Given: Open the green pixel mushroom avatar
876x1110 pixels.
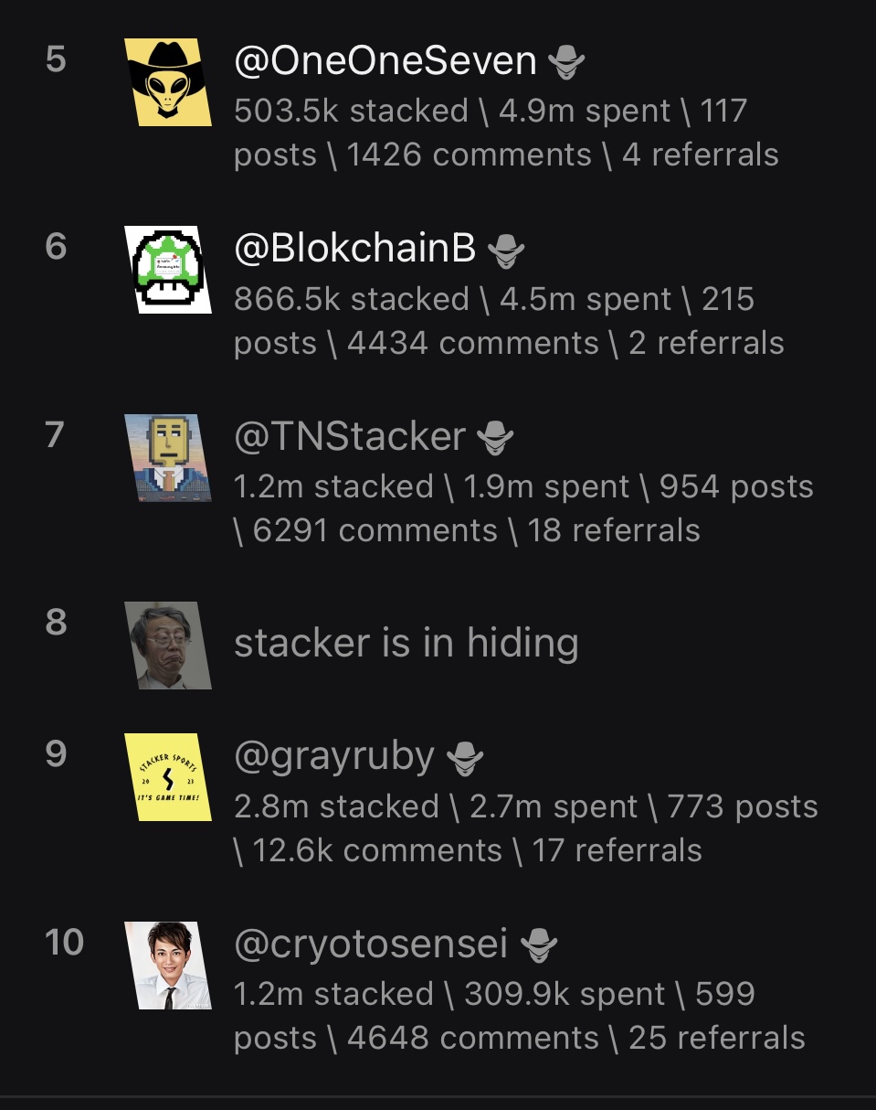Looking at the screenshot, I should (168, 270).
